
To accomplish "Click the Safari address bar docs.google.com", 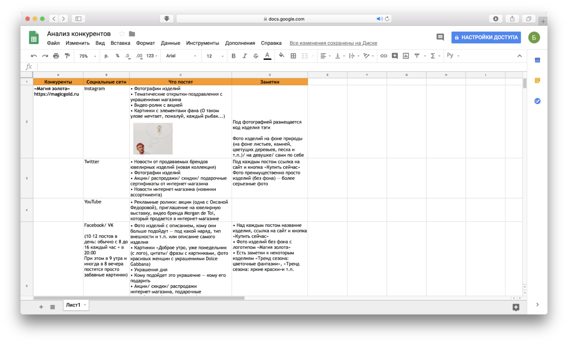I will 284,19.
